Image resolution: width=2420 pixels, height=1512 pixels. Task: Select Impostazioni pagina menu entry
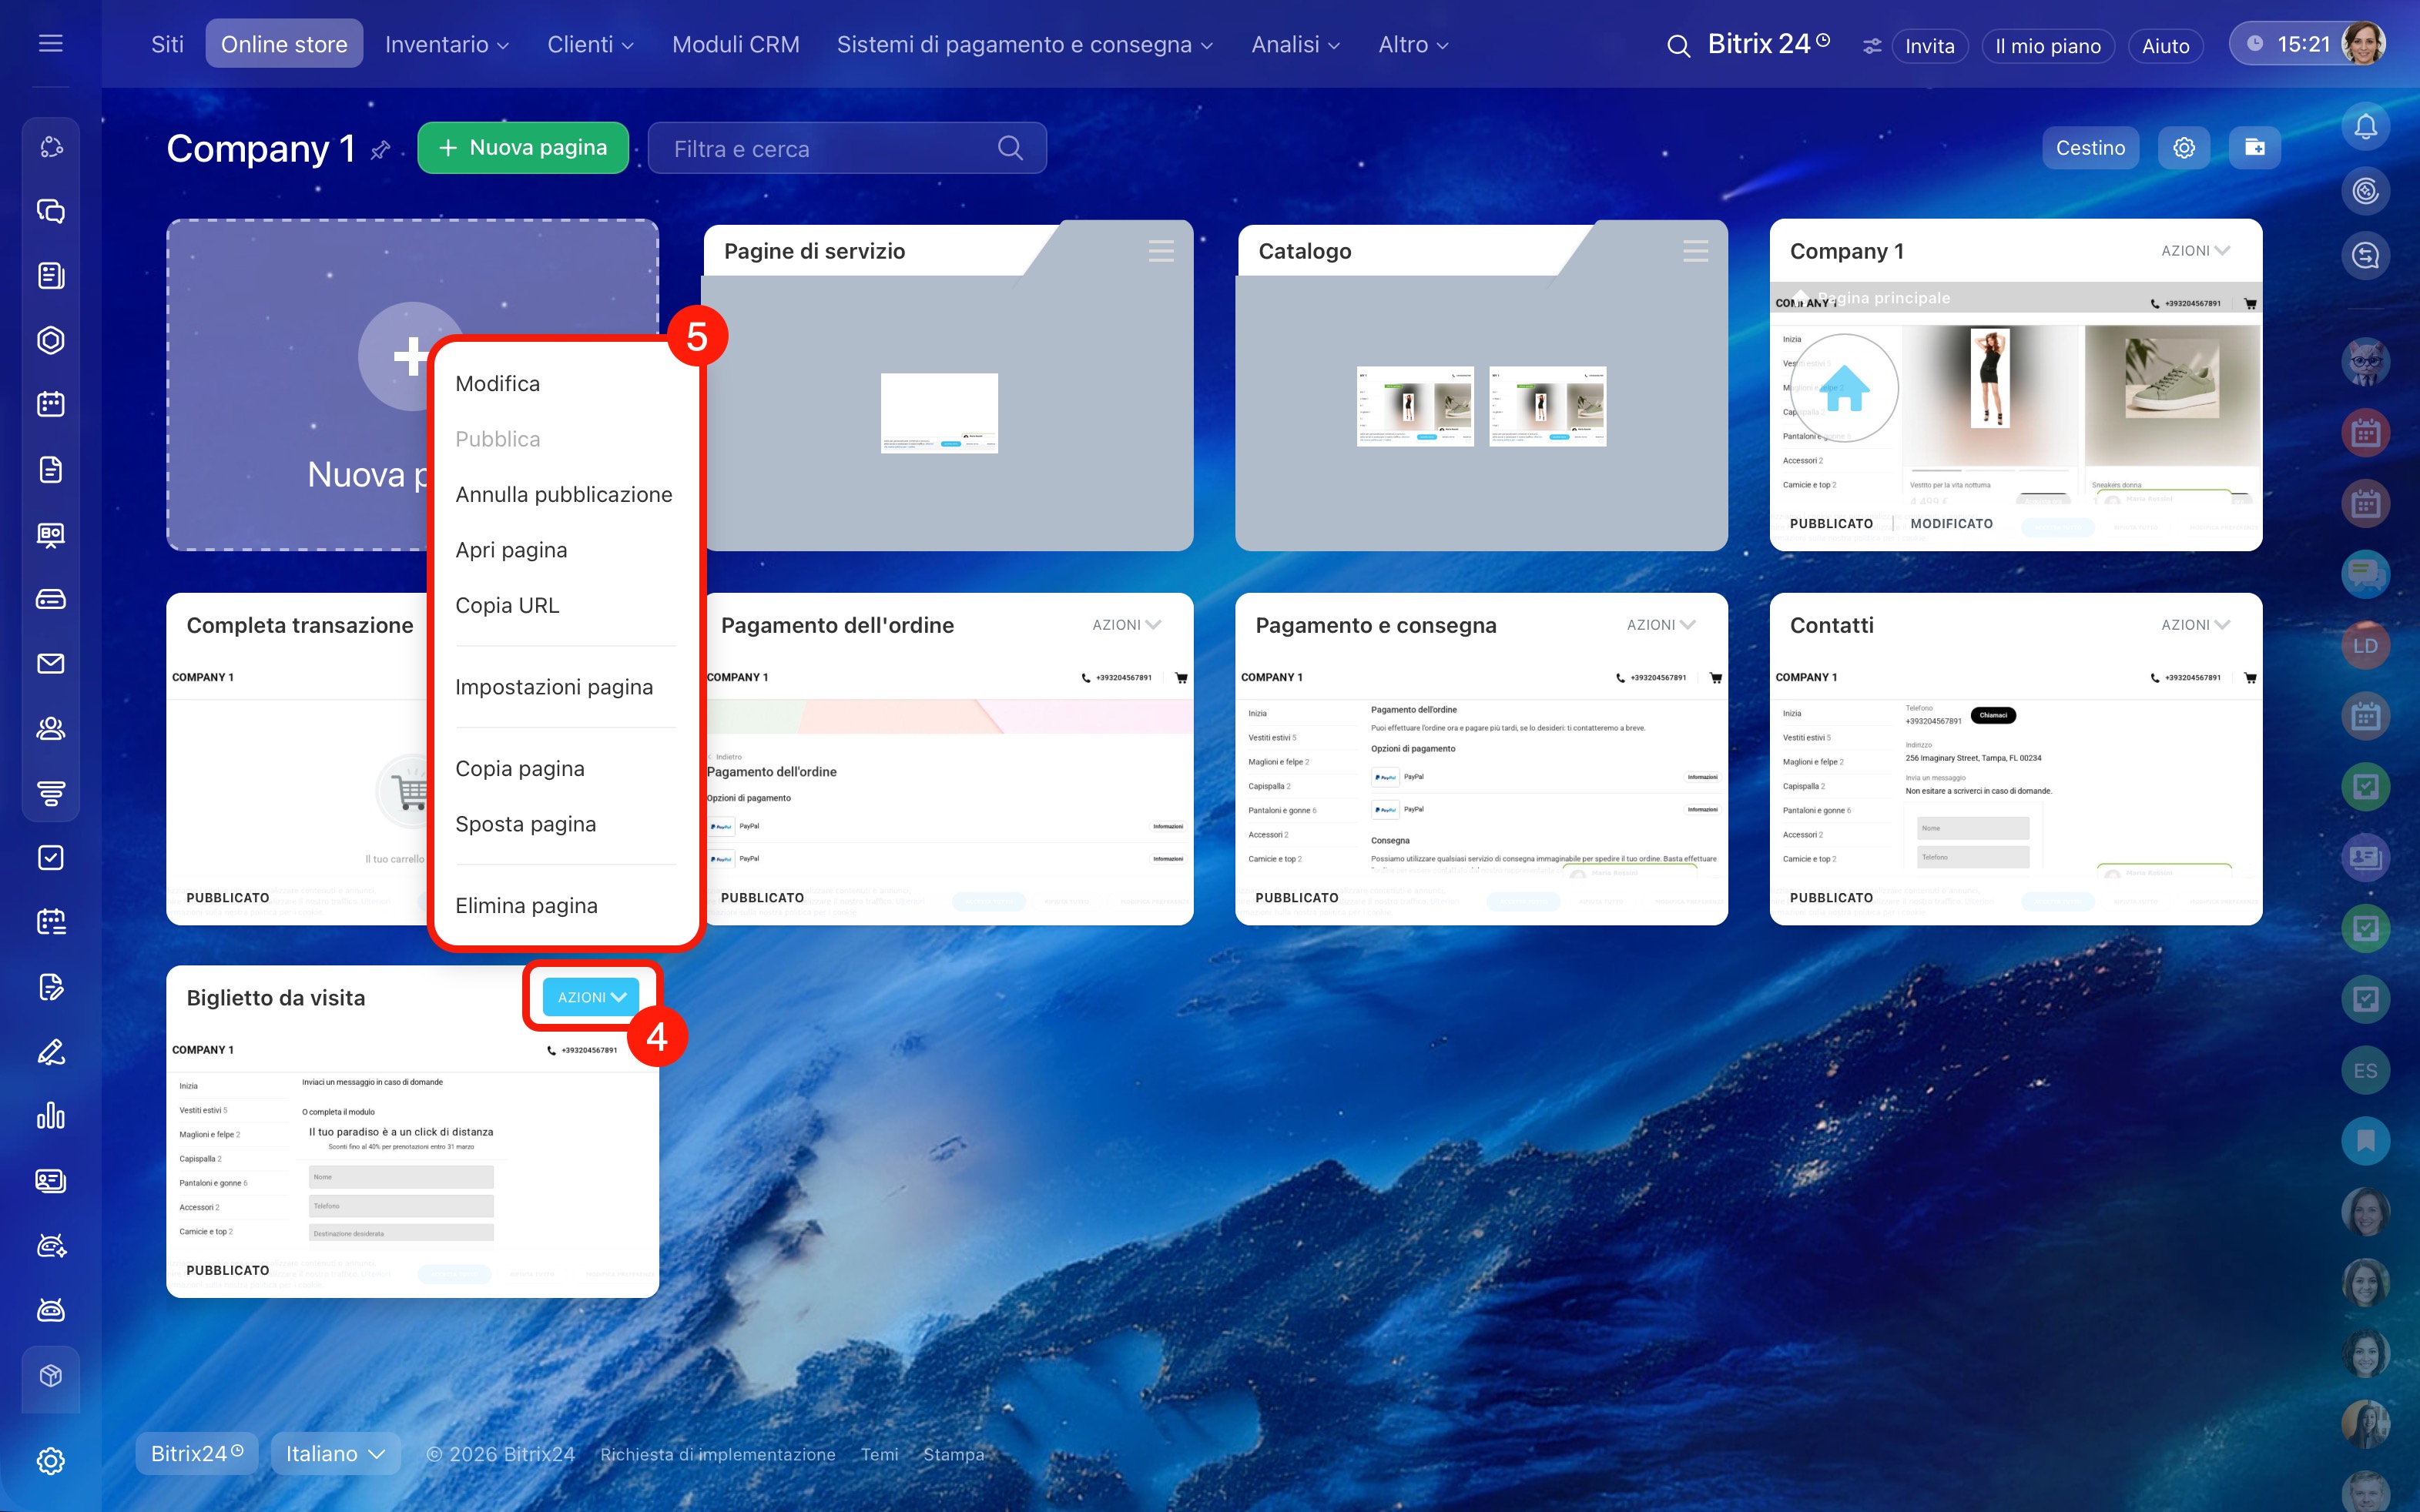(x=553, y=687)
